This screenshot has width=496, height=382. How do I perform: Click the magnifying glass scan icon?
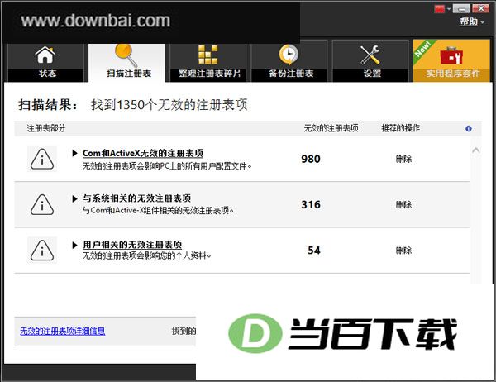click(126, 55)
